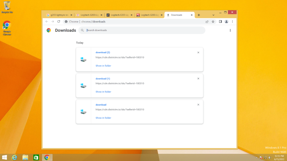Viewport: 287px width, 161px height.
Task: Show the last download in folder
Action: [x=103, y=118]
